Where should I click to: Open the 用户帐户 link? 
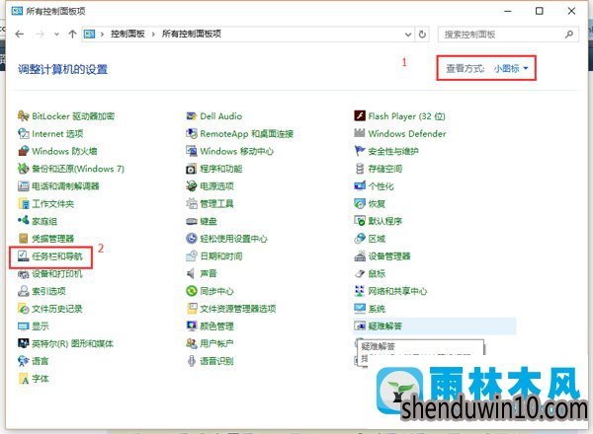pos(216,343)
